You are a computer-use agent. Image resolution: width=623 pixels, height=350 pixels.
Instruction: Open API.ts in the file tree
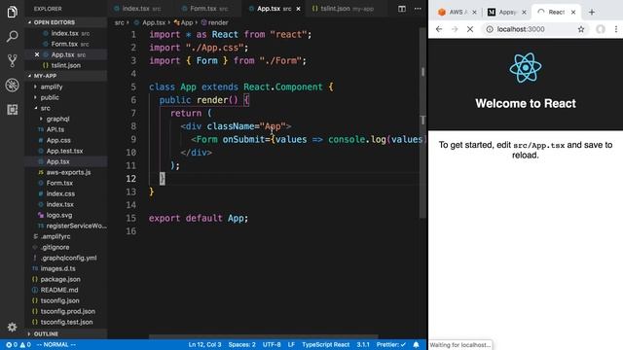(x=55, y=129)
